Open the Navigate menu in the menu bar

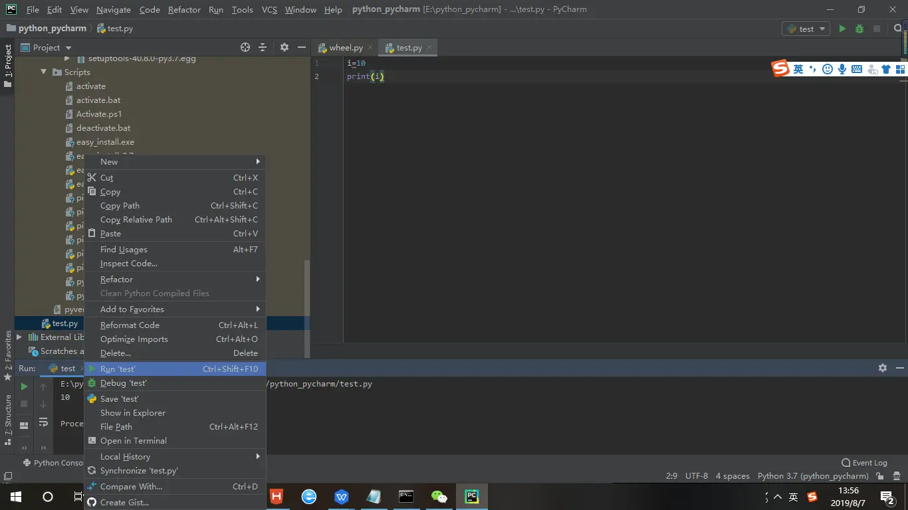[114, 9]
